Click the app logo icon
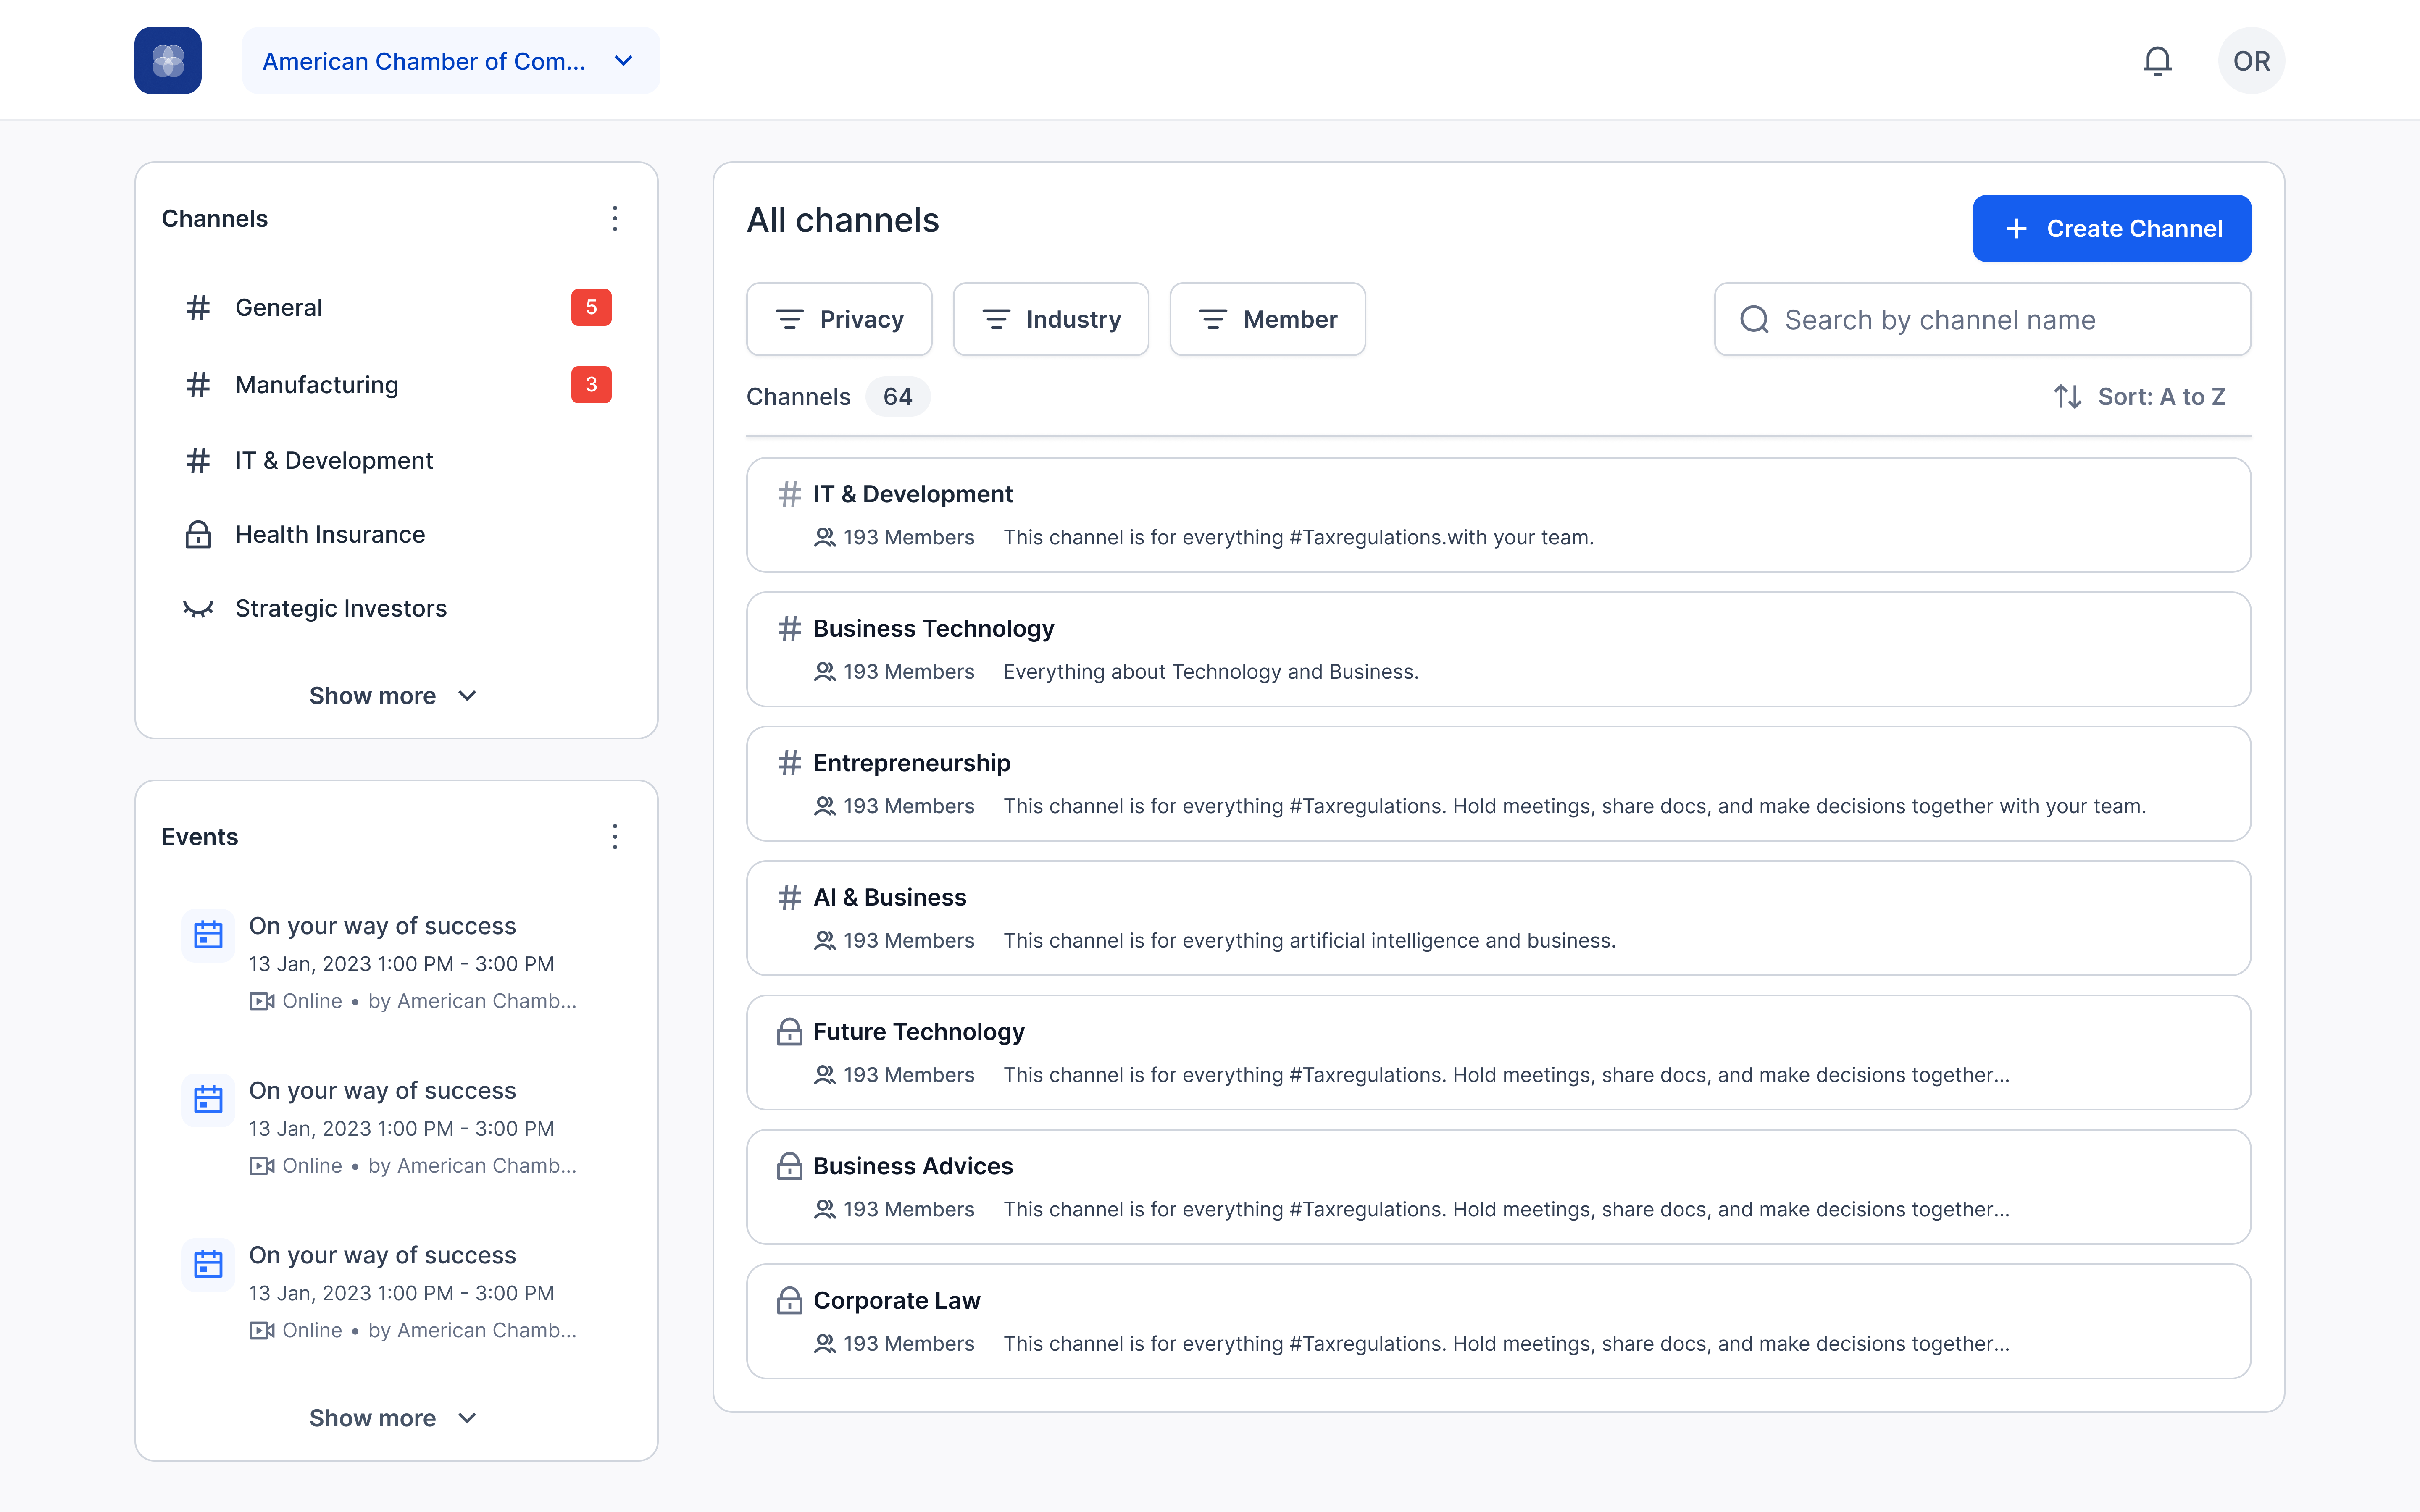The height and width of the screenshot is (1512, 2420). (168, 61)
